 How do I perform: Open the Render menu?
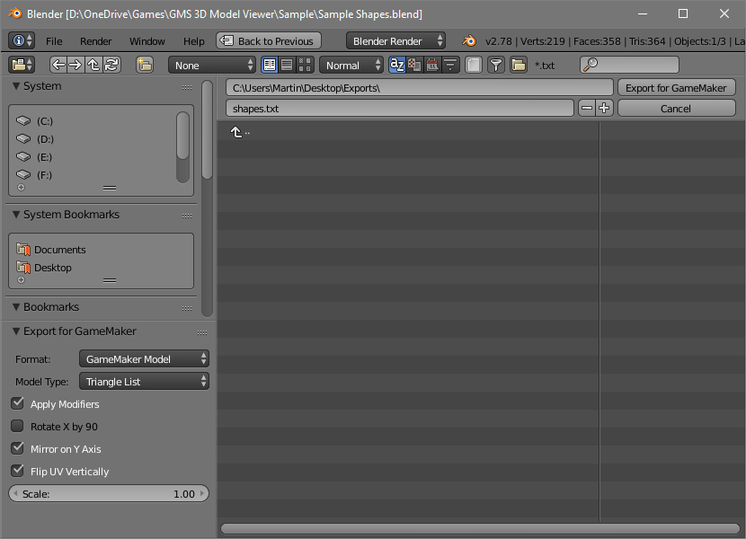pyautogui.click(x=95, y=41)
